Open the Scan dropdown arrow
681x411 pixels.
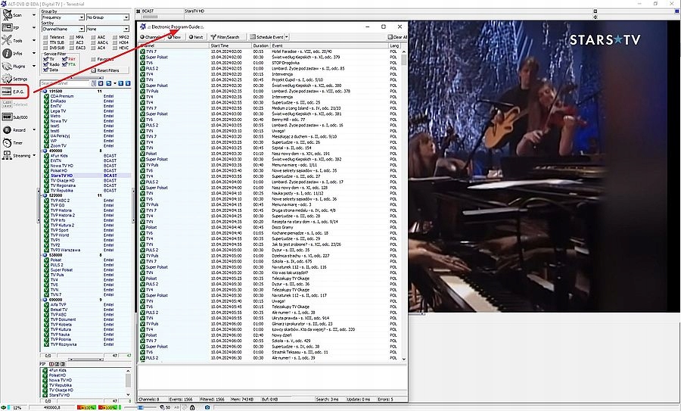point(34,15)
